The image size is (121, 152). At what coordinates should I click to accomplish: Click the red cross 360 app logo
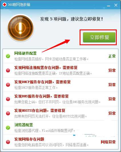5,5
